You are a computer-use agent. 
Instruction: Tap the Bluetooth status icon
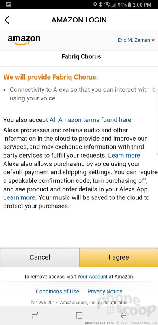[x=101, y=5]
